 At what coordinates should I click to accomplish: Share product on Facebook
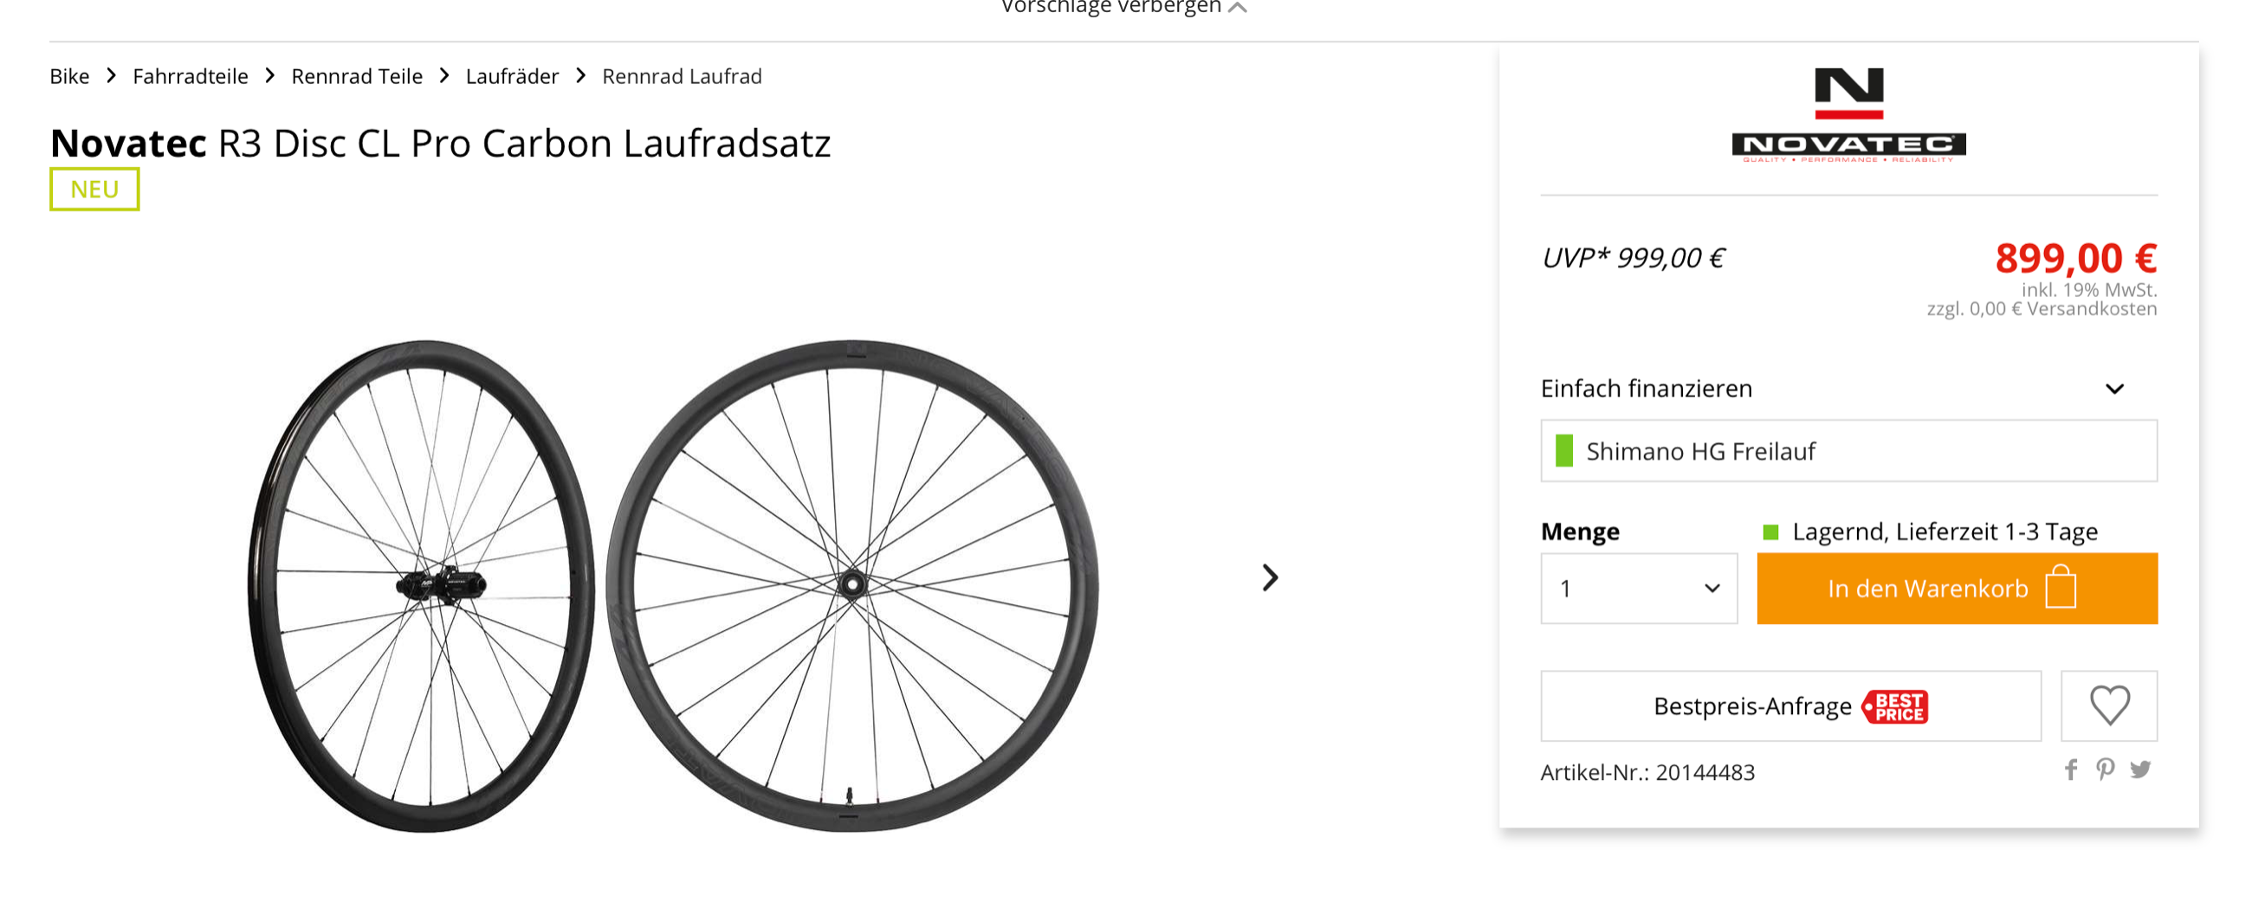(2071, 770)
